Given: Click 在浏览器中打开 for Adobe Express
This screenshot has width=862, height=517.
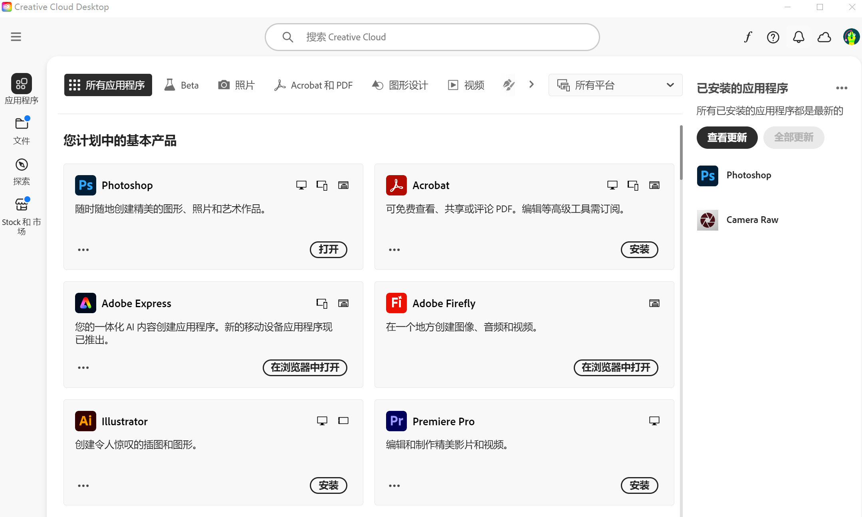Looking at the screenshot, I should pos(305,367).
